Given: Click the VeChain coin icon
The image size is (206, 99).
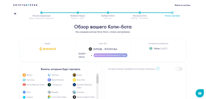Looking at the screenshot, I should point(49,75).
